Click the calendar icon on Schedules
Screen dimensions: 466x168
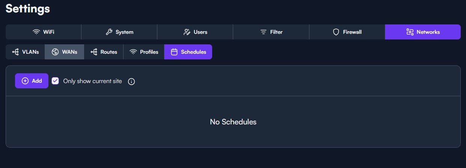(x=174, y=52)
